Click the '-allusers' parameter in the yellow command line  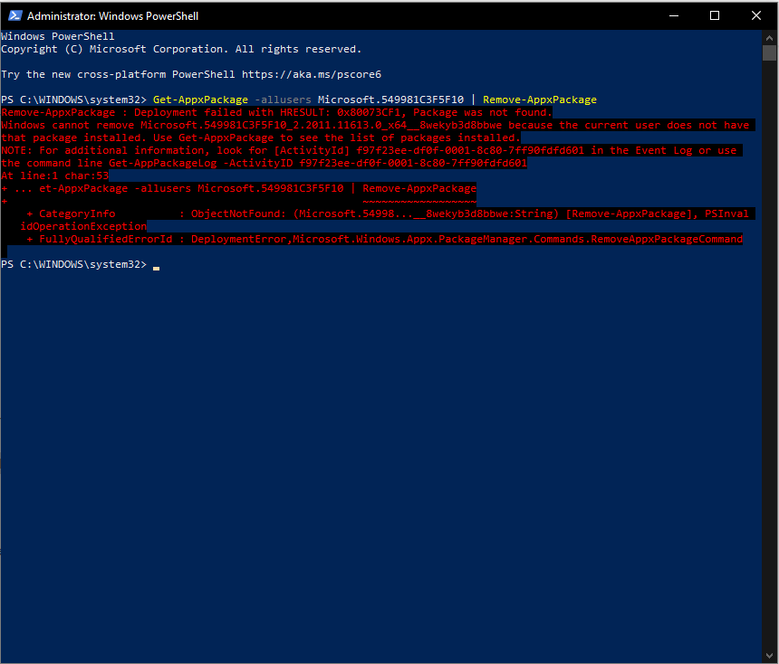(x=283, y=100)
